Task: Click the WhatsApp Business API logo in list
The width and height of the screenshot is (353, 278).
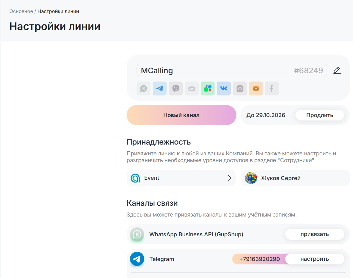Action: [x=137, y=234]
